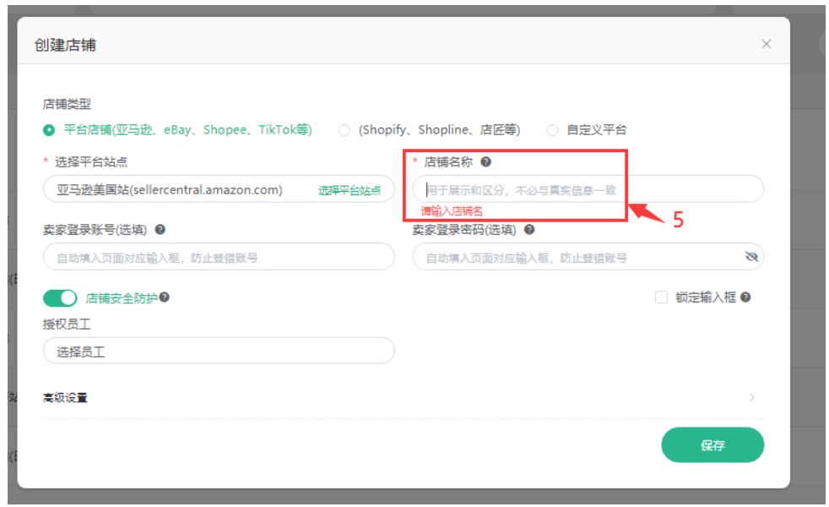Viewport: 829px width, 507px height.
Task: Turn off the 店铺安全防护 switch
Action: pyautogui.click(x=60, y=298)
